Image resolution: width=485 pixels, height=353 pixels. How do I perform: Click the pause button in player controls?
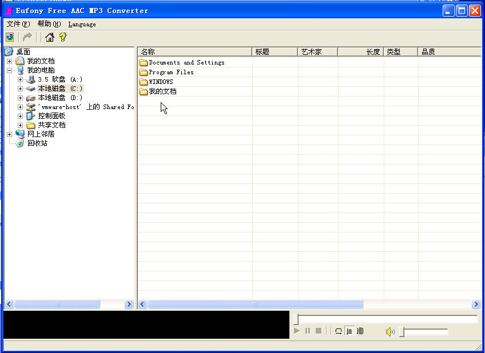[x=308, y=331]
